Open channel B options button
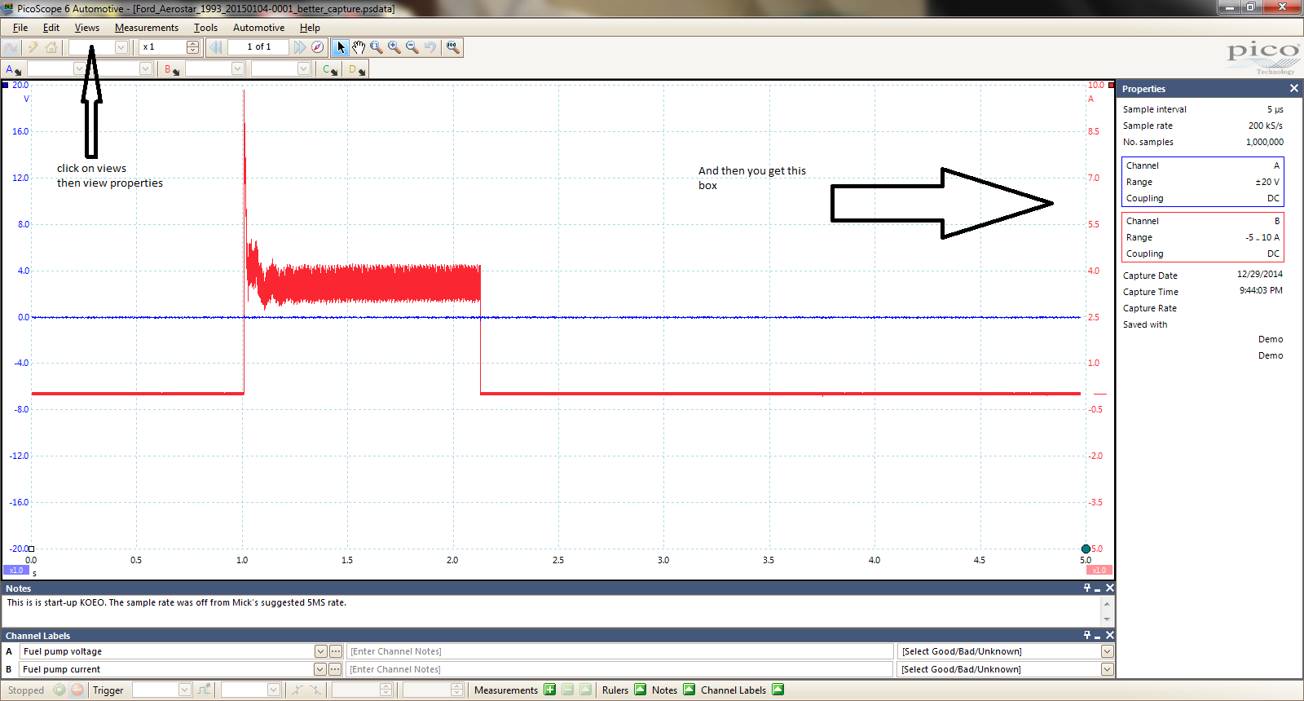This screenshot has width=1304, height=701. coord(171,69)
